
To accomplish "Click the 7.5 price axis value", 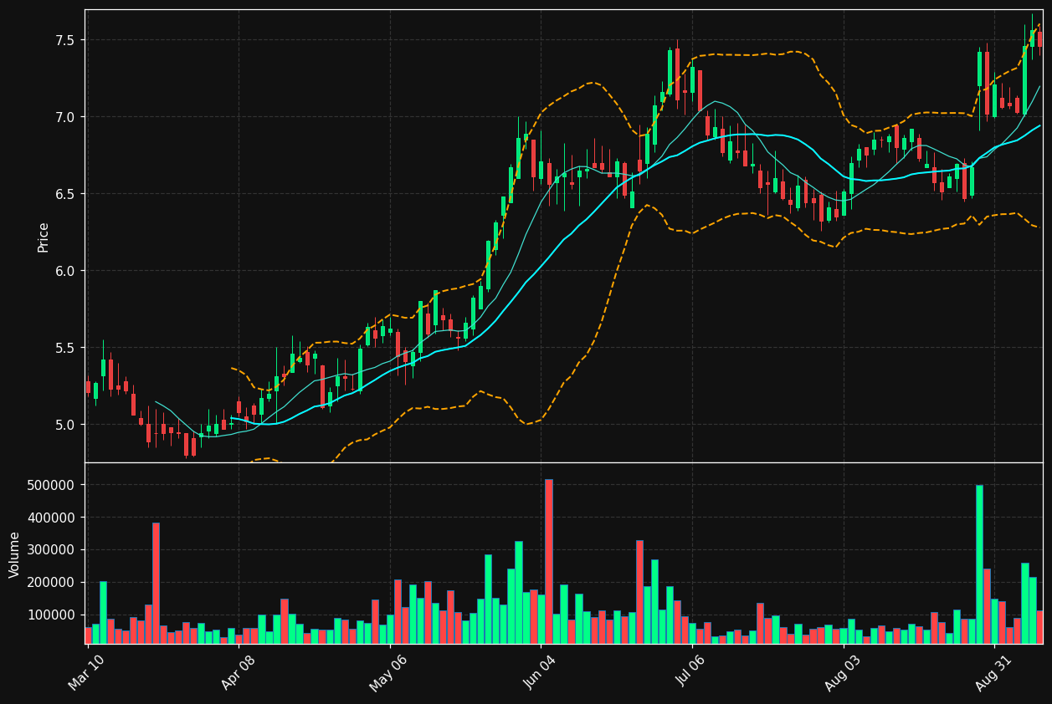I will tap(64, 40).
